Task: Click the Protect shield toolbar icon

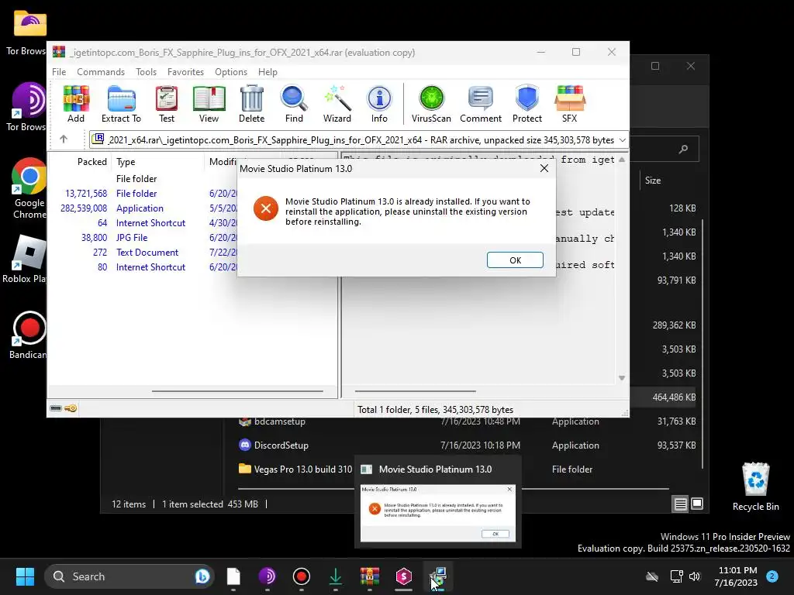Action: (x=526, y=104)
